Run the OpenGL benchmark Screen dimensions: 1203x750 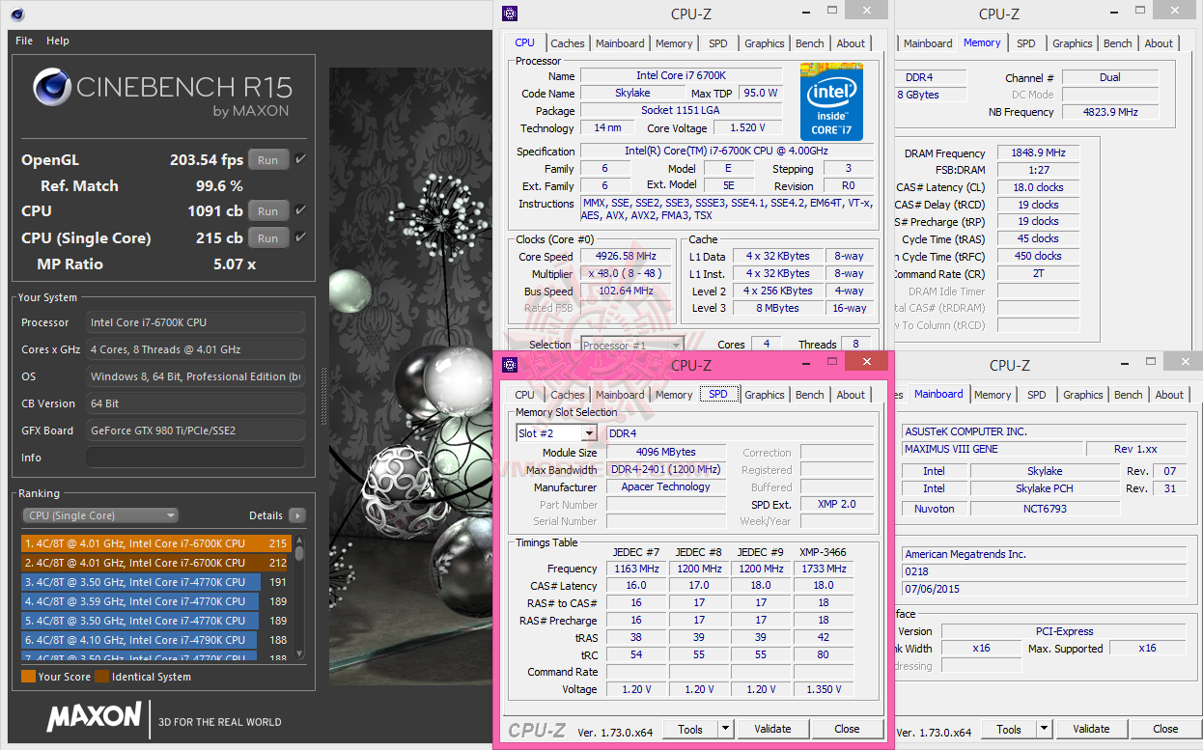click(x=268, y=160)
